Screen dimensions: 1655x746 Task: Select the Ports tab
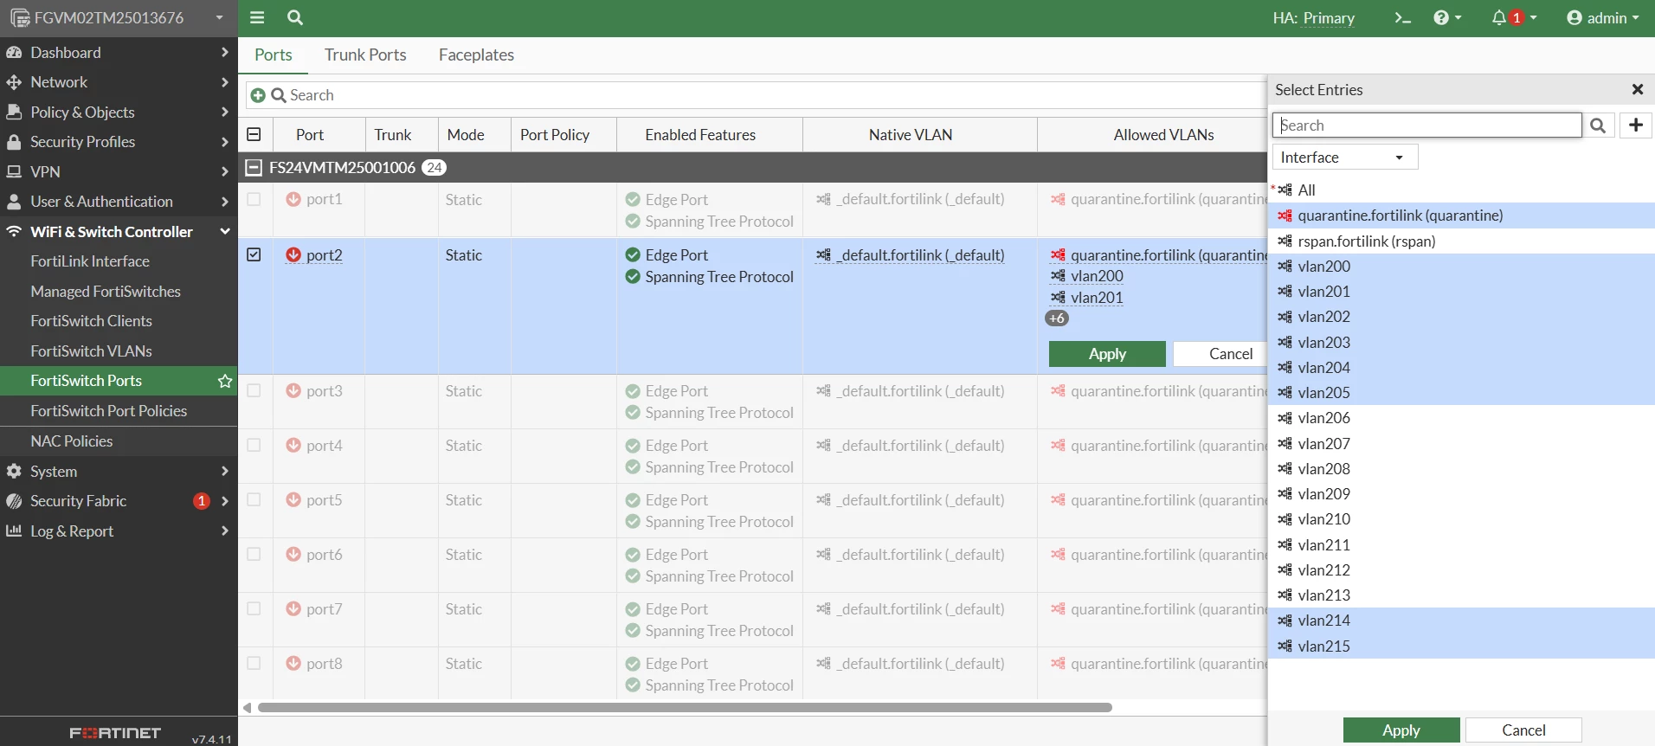coord(274,55)
